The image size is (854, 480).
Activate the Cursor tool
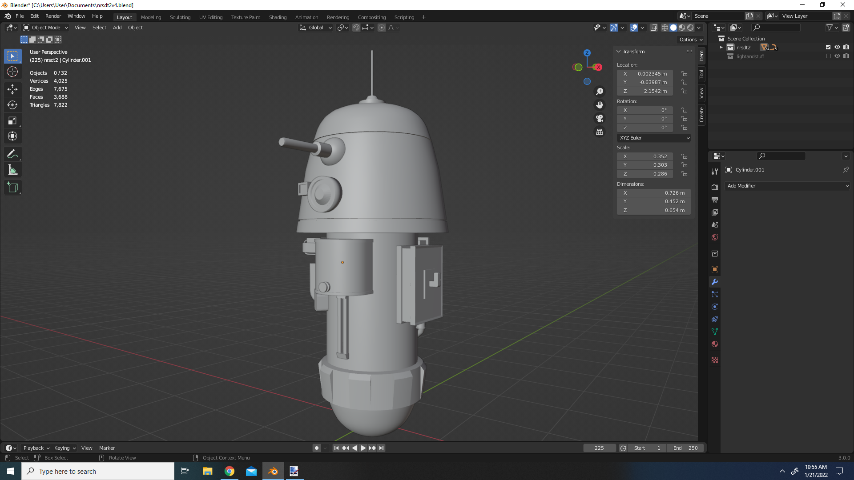12,72
